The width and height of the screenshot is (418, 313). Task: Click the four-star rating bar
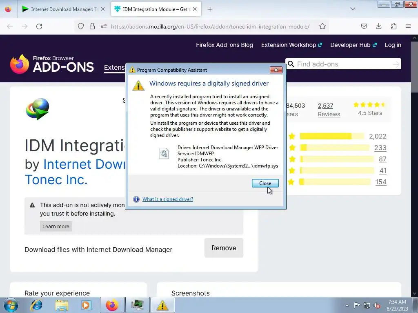point(335,148)
